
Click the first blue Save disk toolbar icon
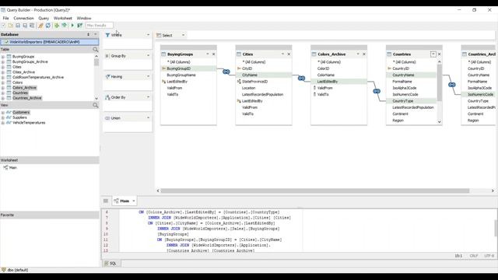click(x=18, y=26)
